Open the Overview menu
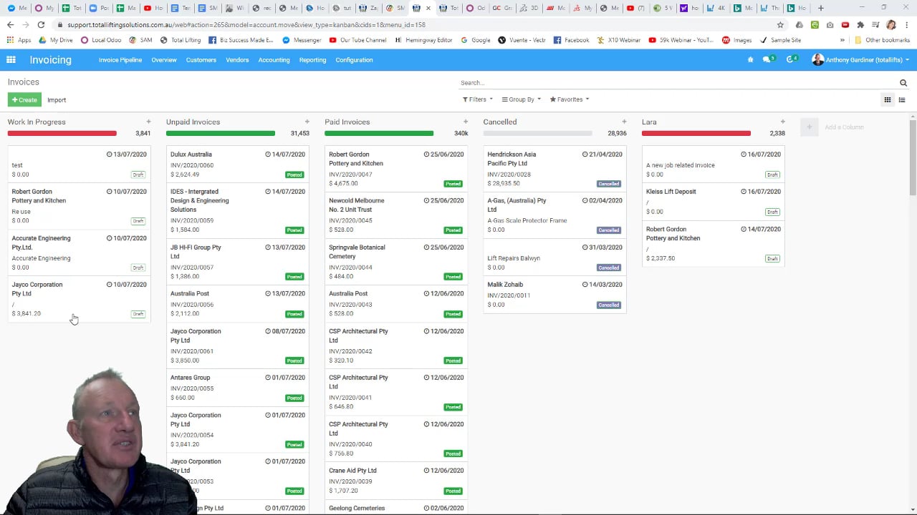Image resolution: width=917 pixels, height=515 pixels. click(164, 60)
